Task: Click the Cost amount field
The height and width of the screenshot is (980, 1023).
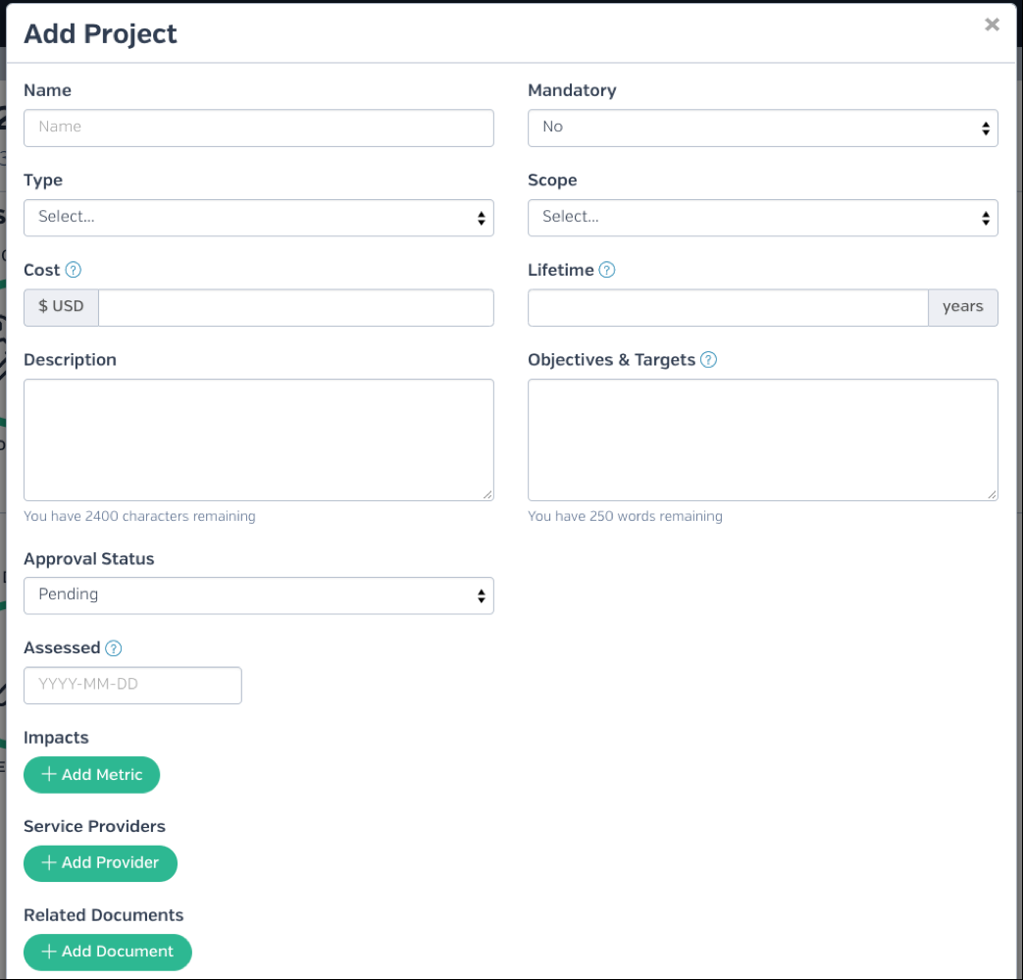Action: click(x=294, y=307)
